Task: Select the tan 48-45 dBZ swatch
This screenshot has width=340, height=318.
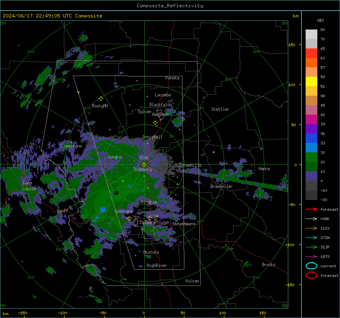Action: [311, 101]
